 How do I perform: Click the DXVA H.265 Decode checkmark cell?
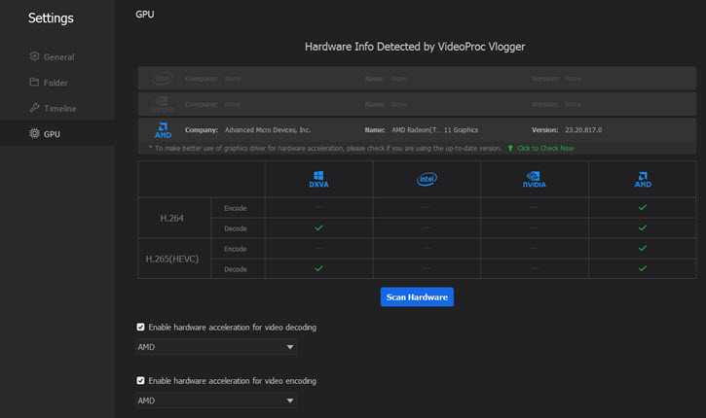click(318, 268)
